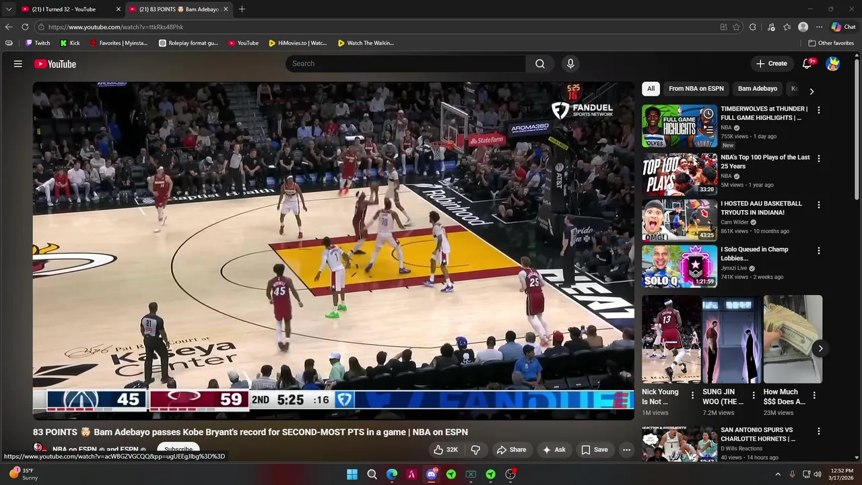Open NBA's Top 100 Plays thumbnail

(x=679, y=174)
